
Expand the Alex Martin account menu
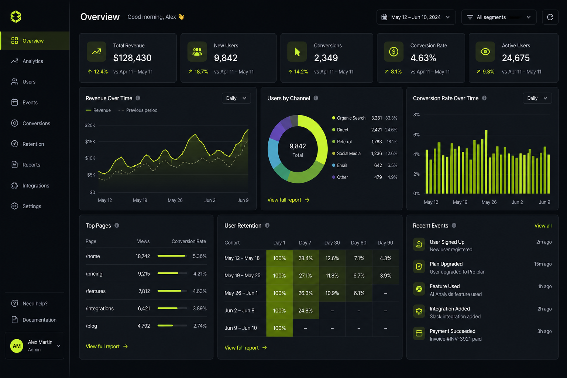[34, 346]
